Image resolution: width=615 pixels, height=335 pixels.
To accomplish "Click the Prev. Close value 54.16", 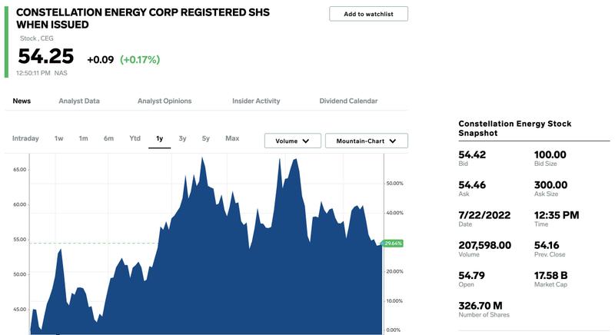I will pos(547,245).
